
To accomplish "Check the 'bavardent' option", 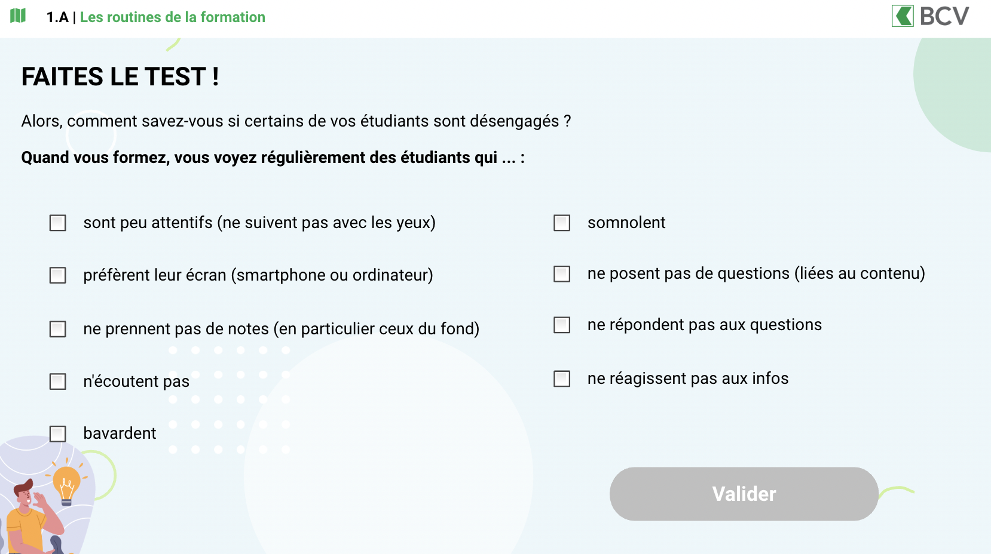I will (58, 433).
